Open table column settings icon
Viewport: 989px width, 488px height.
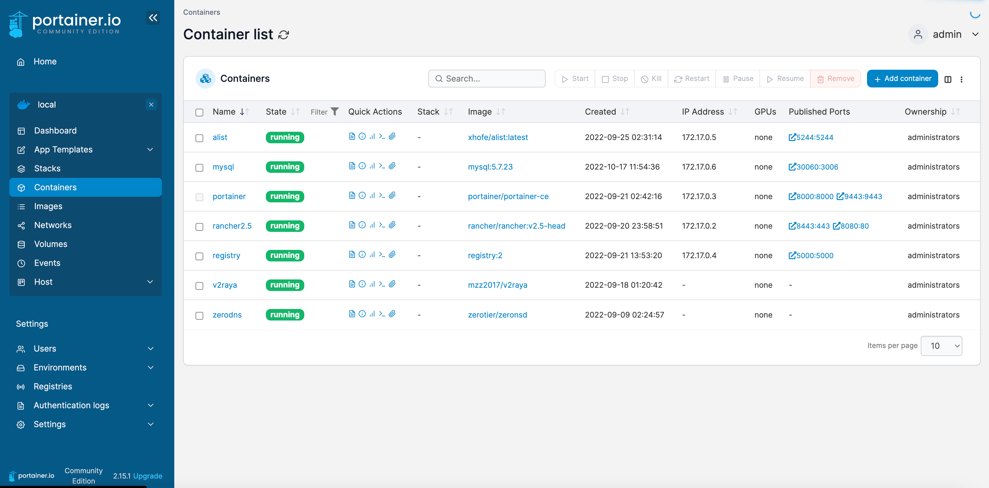coord(948,79)
